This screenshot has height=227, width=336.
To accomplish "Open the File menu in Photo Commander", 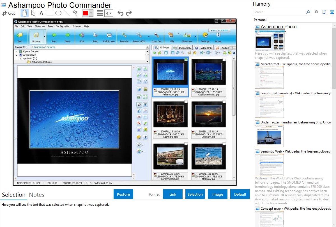I will (x=17, y=26).
